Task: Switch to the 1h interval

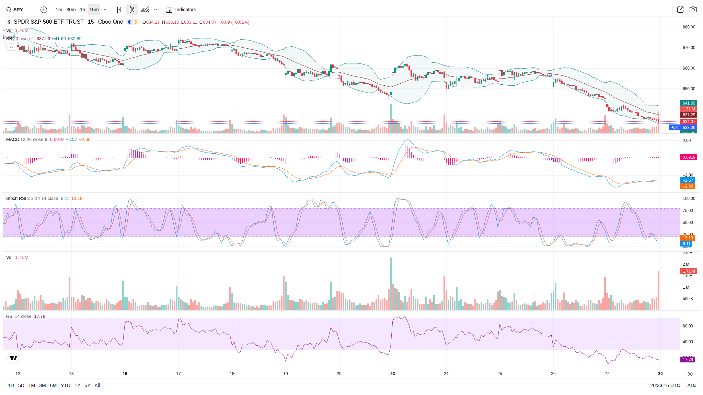Action: [82, 10]
